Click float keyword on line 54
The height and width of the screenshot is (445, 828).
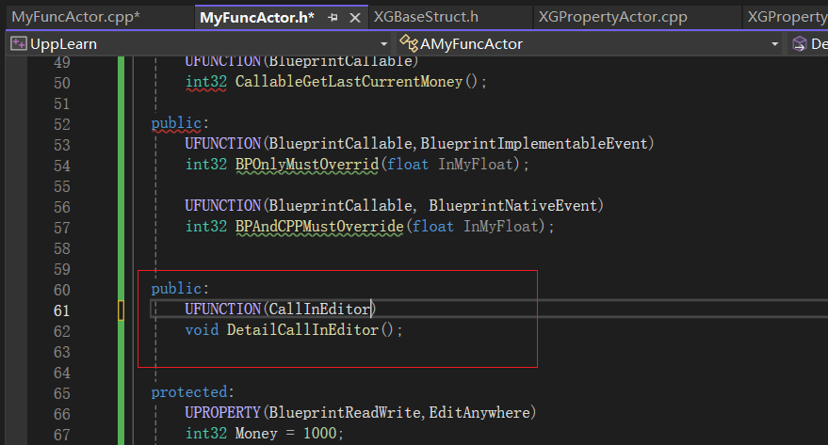pos(408,165)
